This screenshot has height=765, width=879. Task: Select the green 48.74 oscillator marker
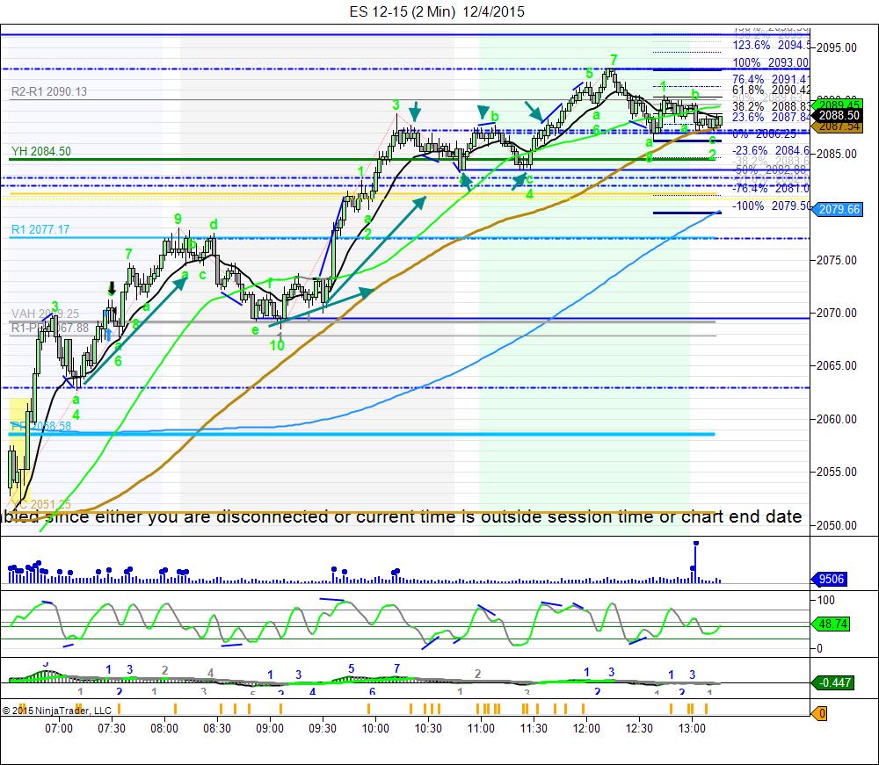coord(831,624)
